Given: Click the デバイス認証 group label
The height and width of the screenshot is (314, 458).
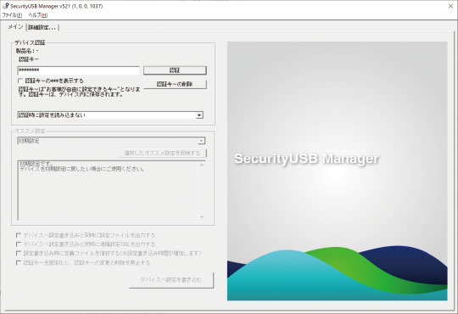Looking at the screenshot, I should tap(30, 42).
